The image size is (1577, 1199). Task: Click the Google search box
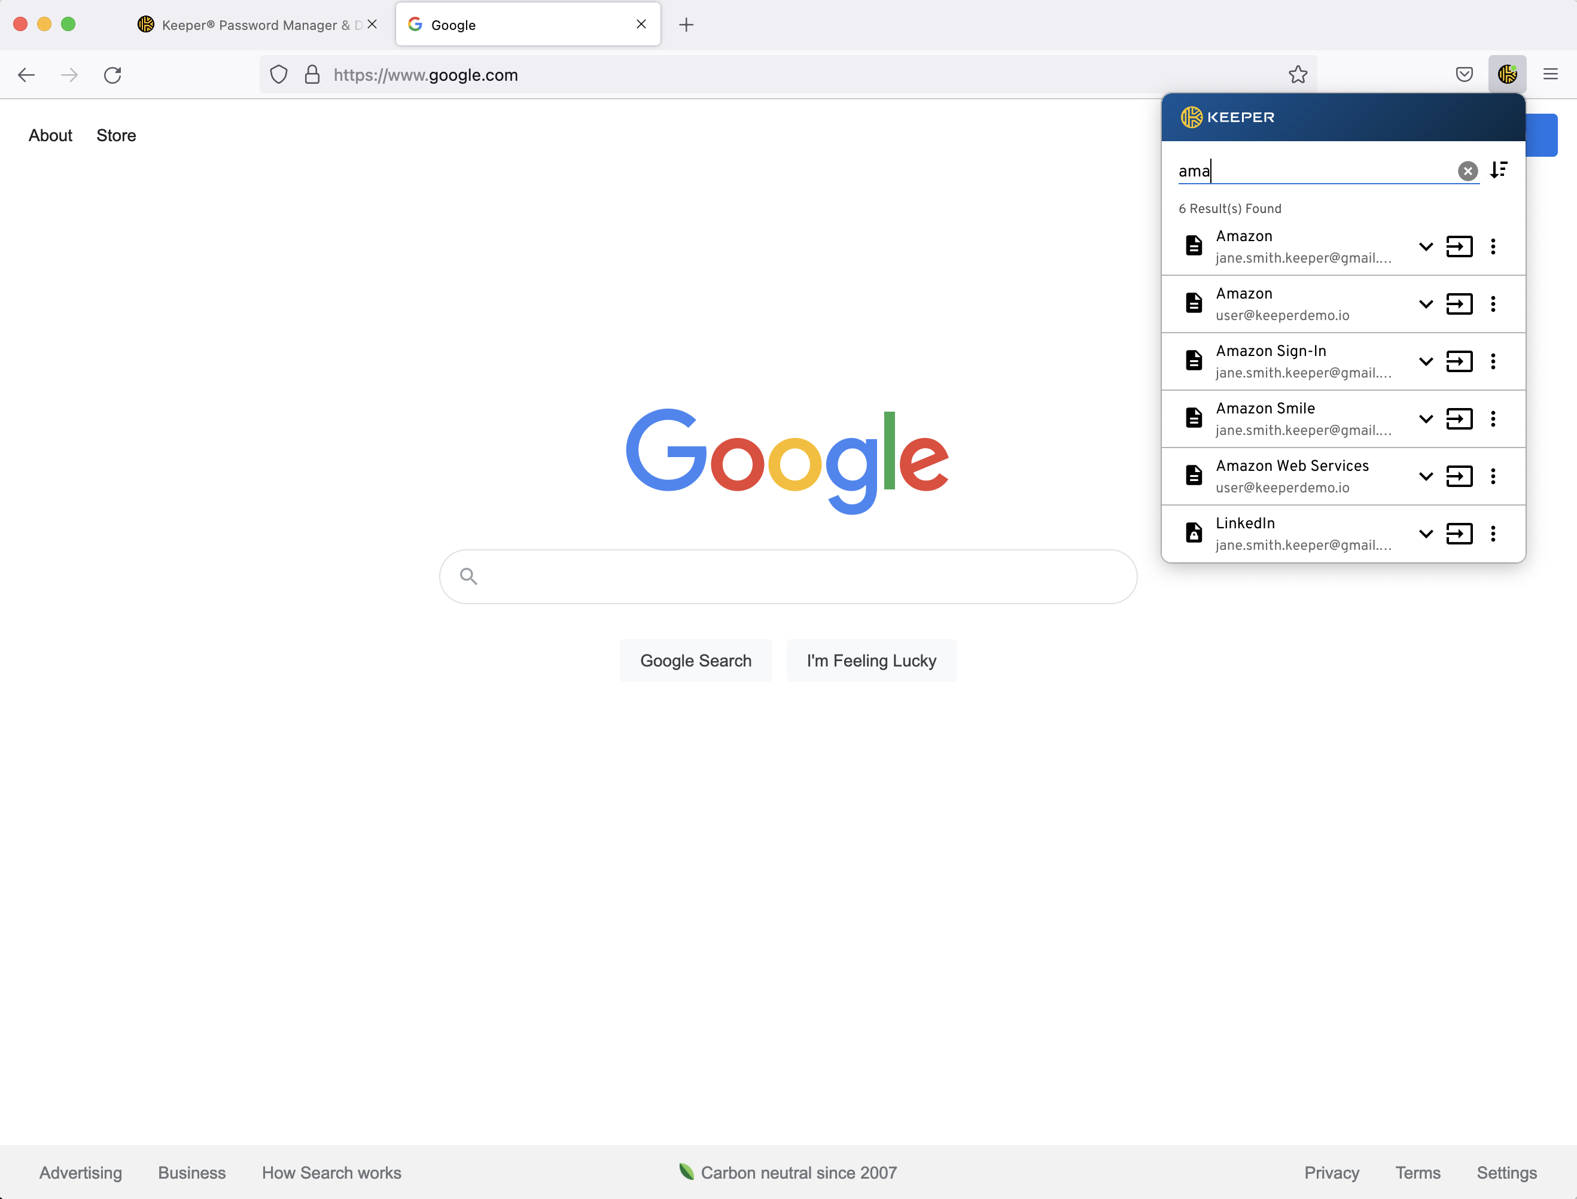point(788,577)
